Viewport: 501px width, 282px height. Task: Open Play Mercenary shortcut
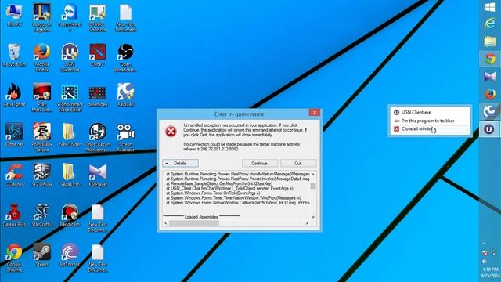[x=41, y=98]
